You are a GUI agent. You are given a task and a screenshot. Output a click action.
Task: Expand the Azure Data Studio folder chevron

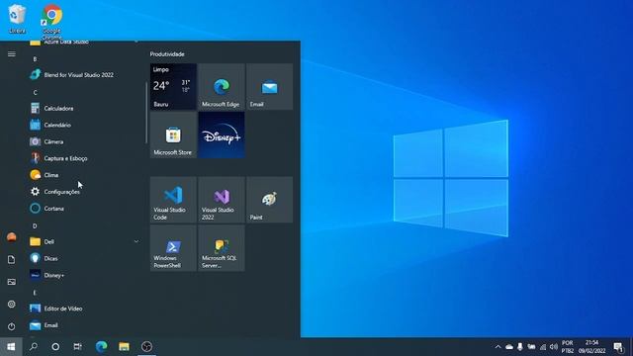pyautogui.click(x=136, y=42)
